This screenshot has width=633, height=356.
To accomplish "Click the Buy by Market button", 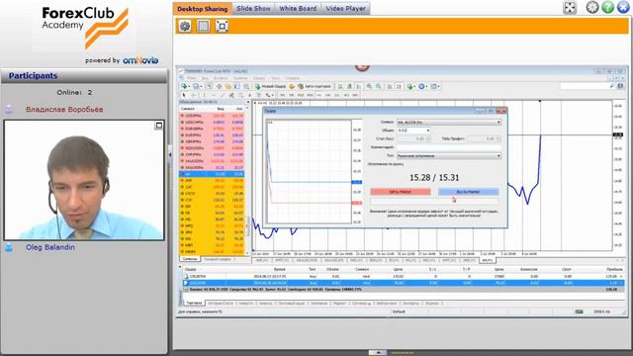I will 468,192.
